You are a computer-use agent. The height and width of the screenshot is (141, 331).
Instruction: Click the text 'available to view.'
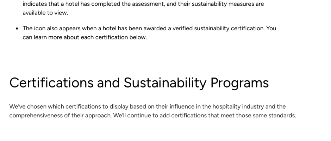coord(45,13)
